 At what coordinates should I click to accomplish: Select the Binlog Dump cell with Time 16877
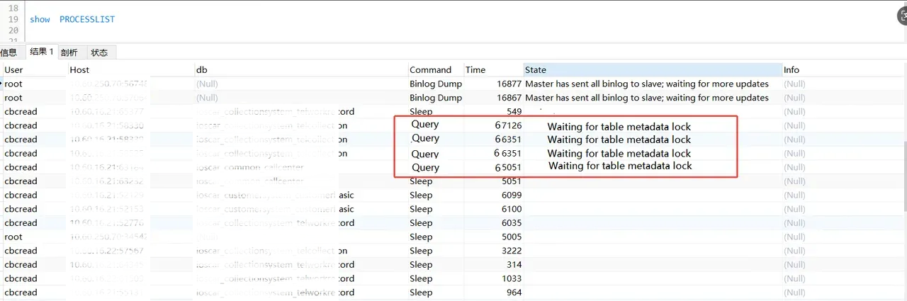(435, 84)
